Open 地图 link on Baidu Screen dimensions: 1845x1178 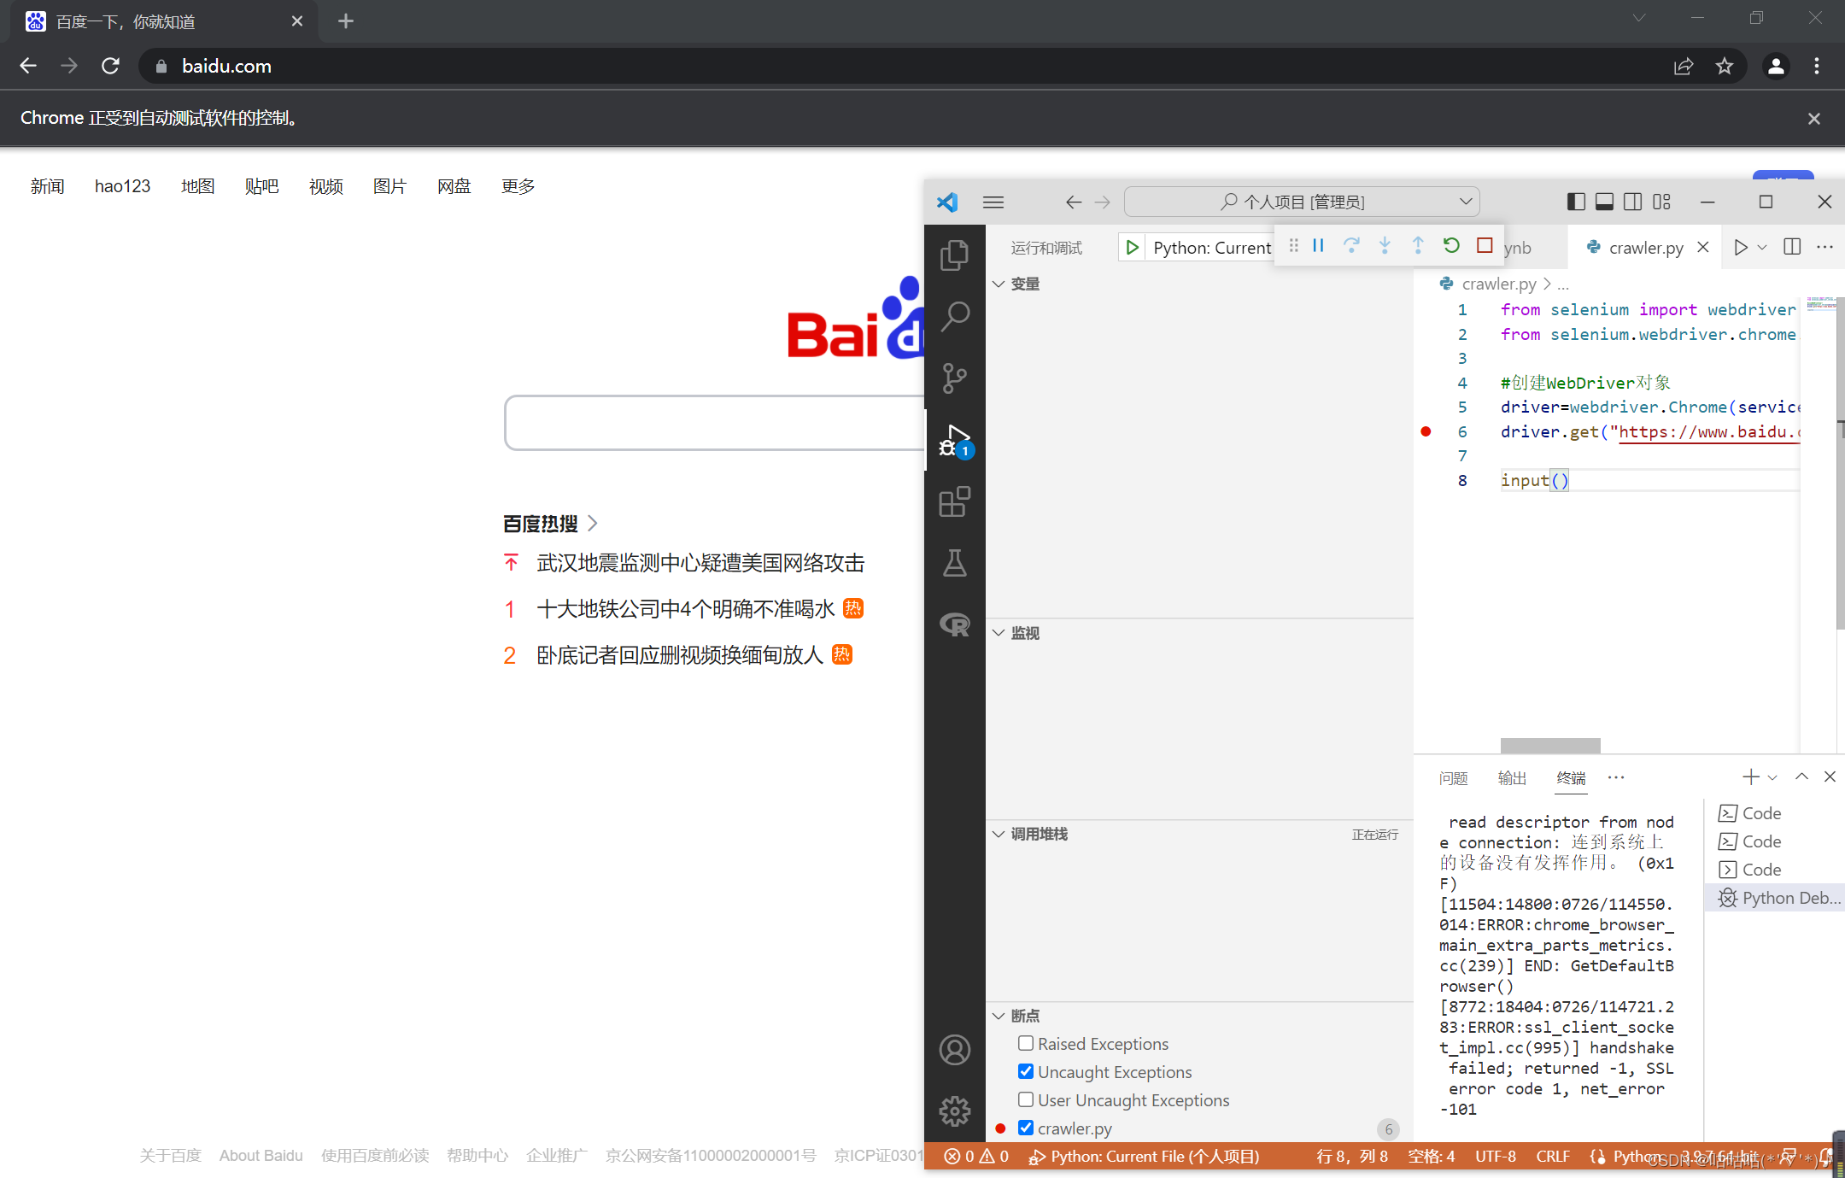(197, 185)
